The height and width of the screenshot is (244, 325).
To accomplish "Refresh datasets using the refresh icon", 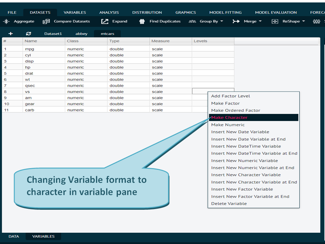I will 28,34.
